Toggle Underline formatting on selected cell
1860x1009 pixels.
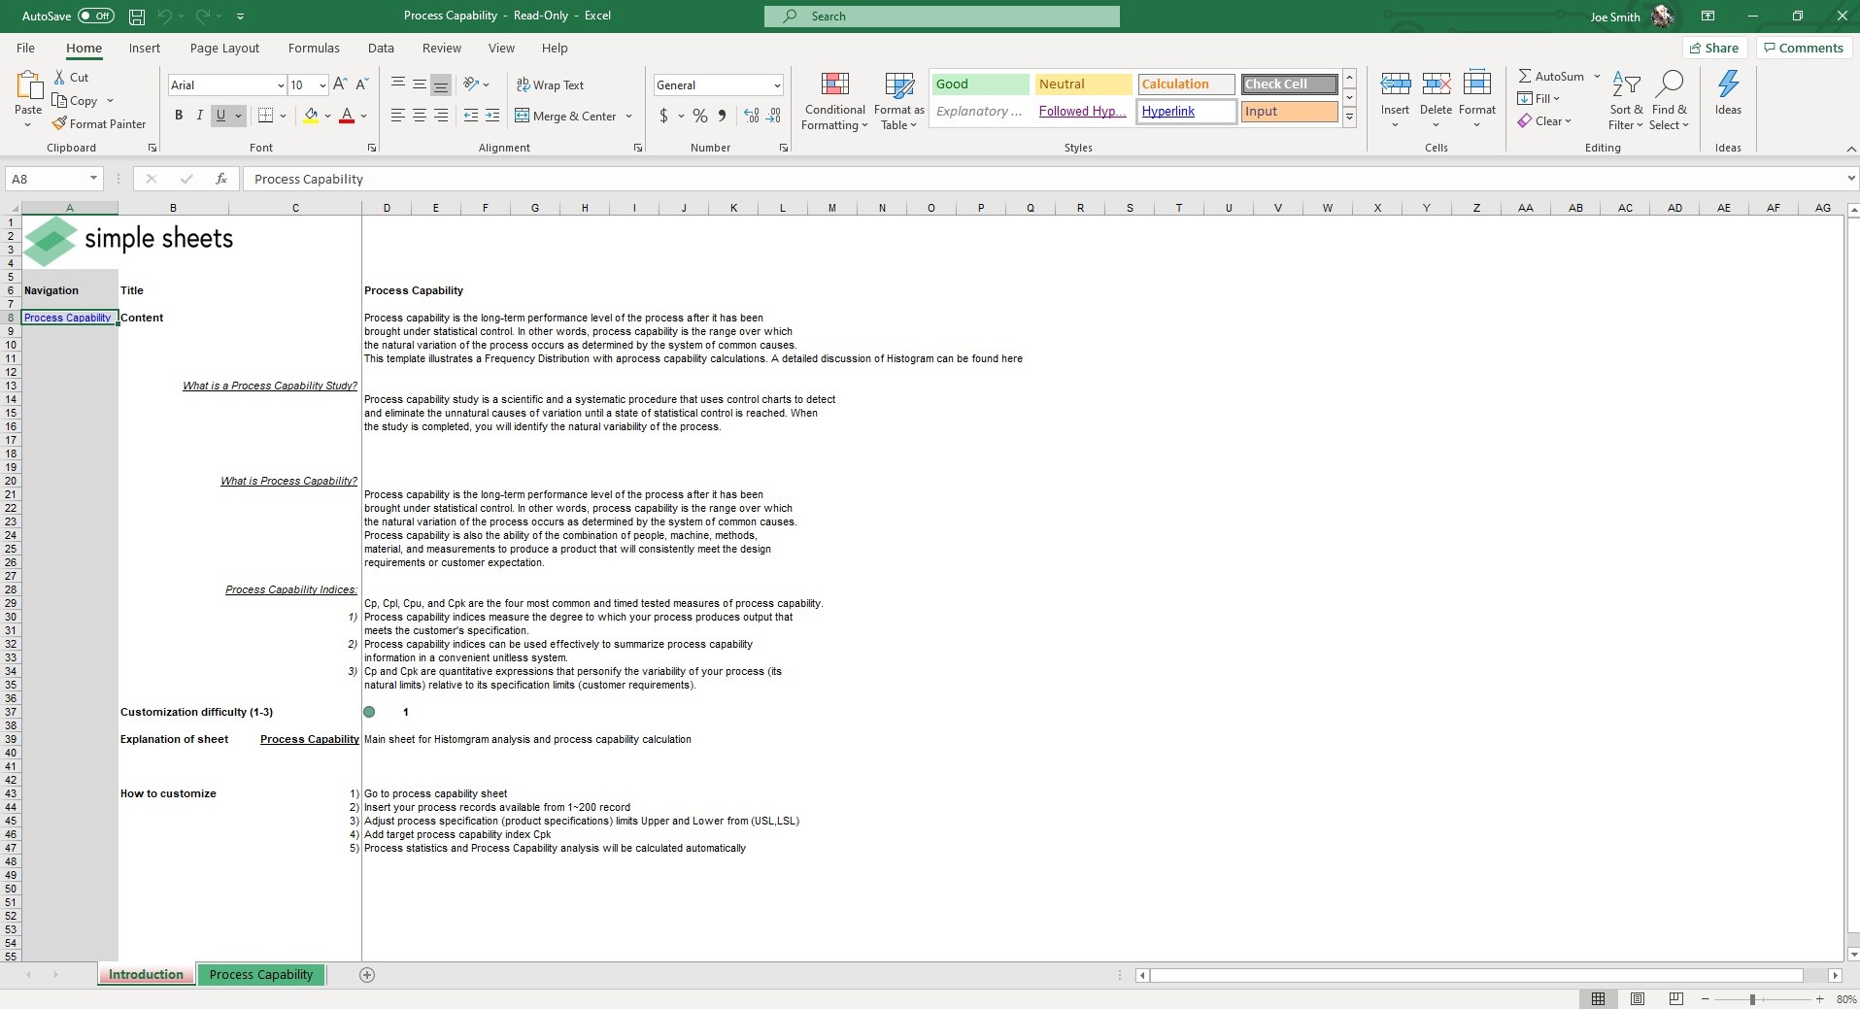[x=221, y=115]
